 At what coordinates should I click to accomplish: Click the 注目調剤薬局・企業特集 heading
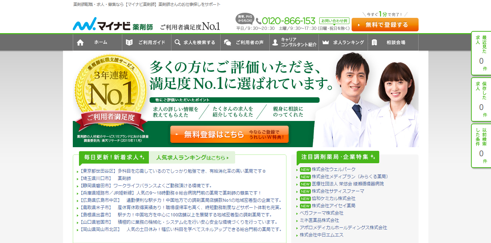click(x=338, y=157)
